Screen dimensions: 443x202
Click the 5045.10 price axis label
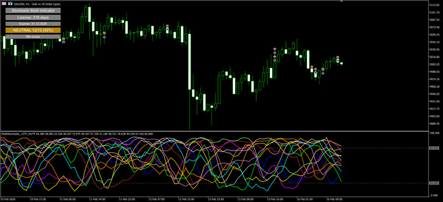pos(435,43)
